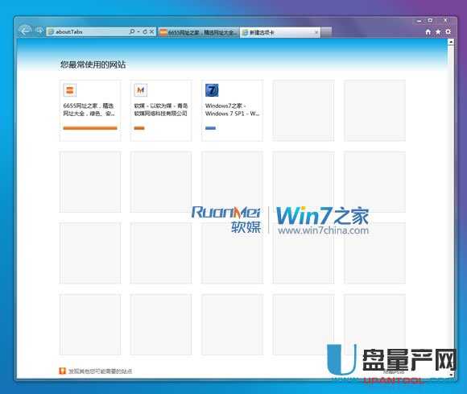The width and height of the screenshot is (467, 394).
Task: Open the Tools gear icon
Action: 448,31
